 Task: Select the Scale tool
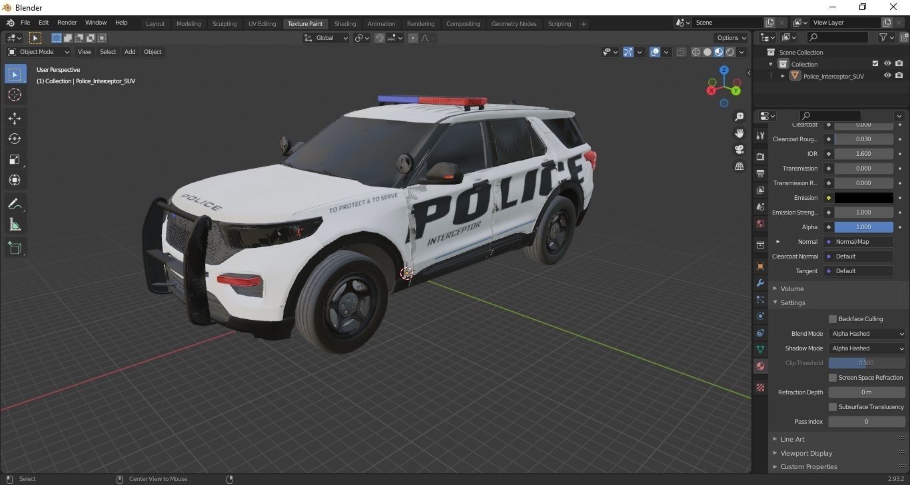click(x=15, y=159)
